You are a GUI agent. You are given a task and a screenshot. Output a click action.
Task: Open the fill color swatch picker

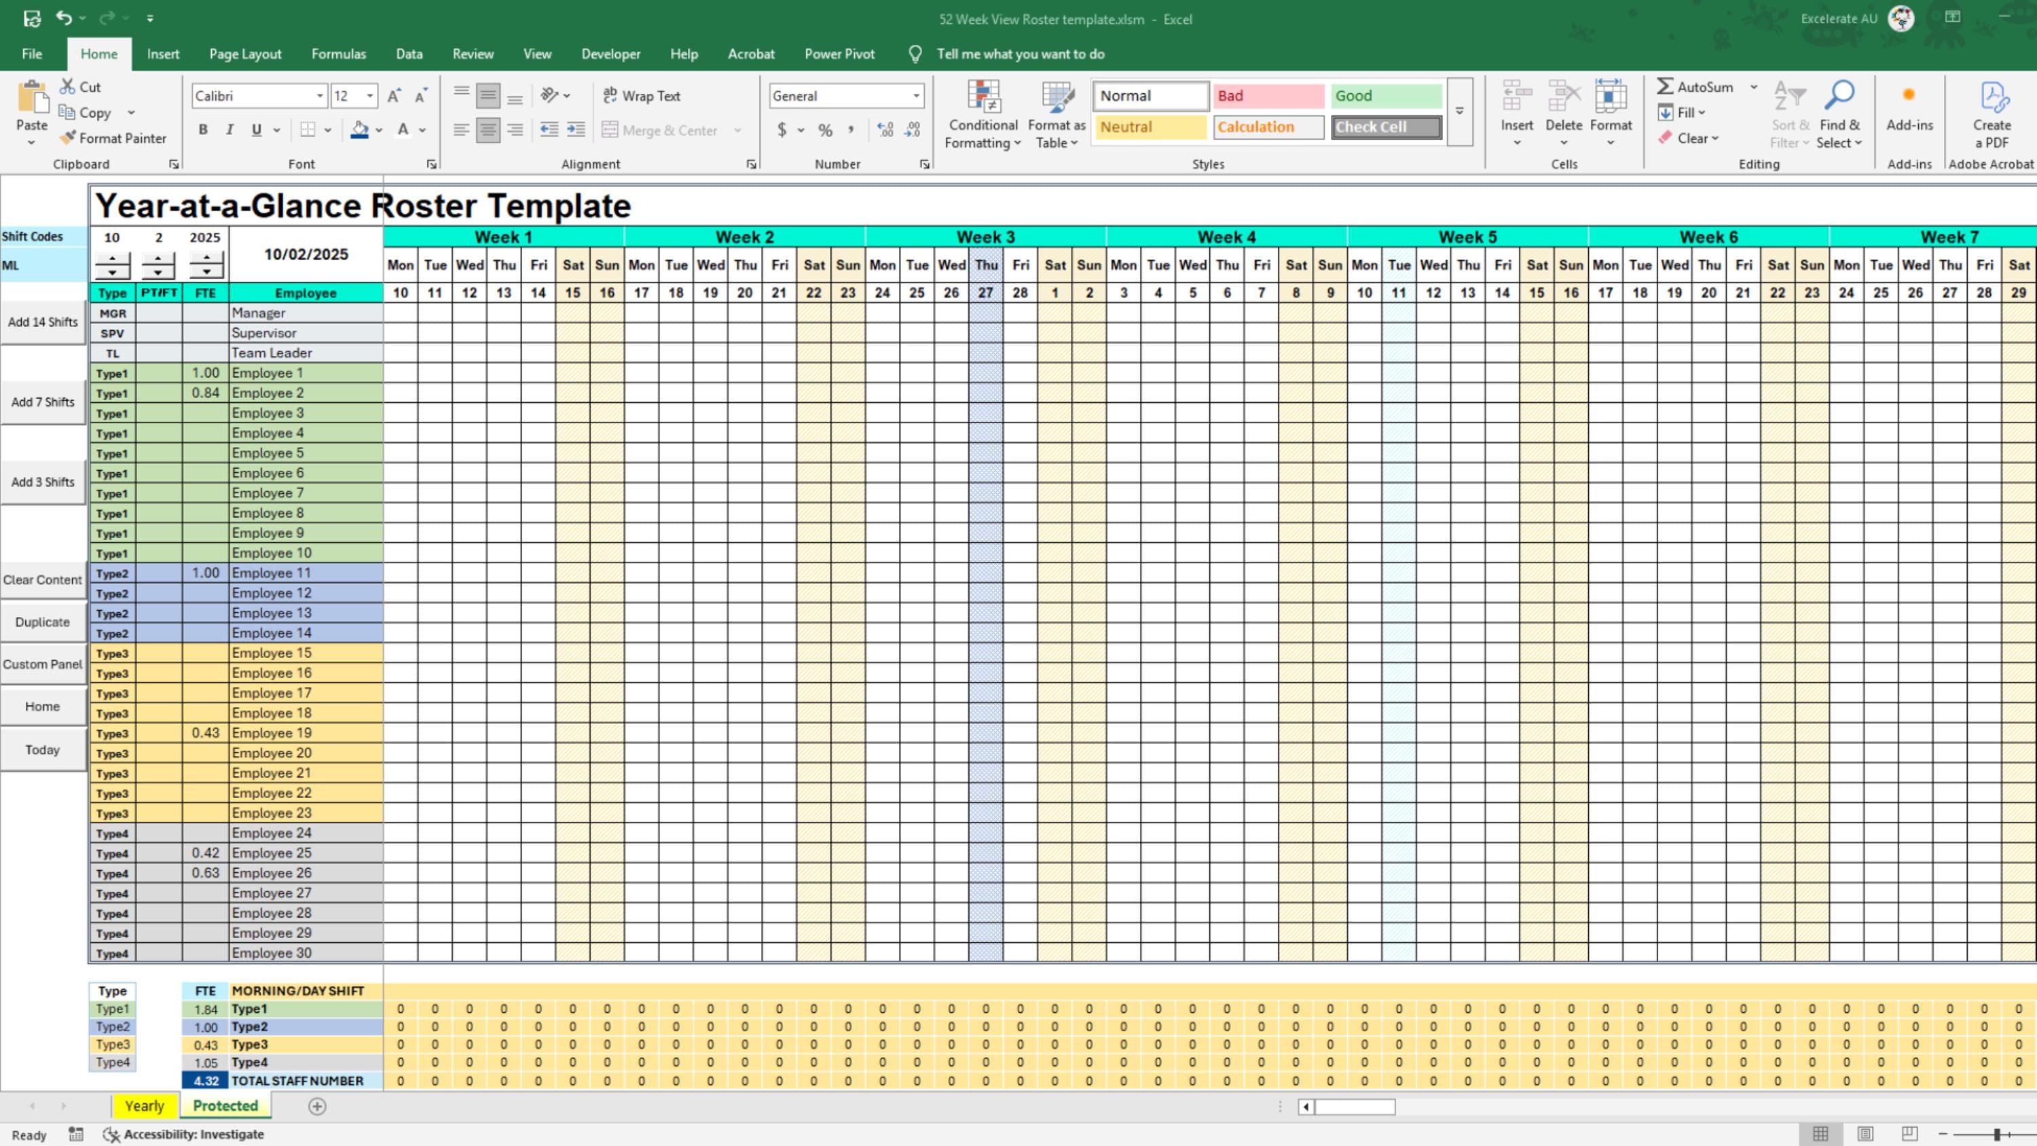378,130
